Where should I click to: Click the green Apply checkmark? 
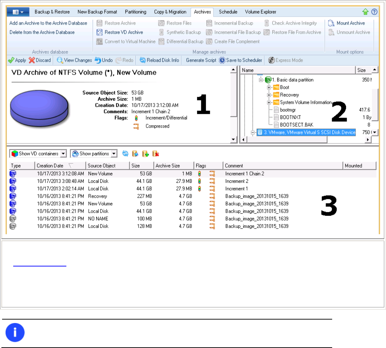pos(11,60)
